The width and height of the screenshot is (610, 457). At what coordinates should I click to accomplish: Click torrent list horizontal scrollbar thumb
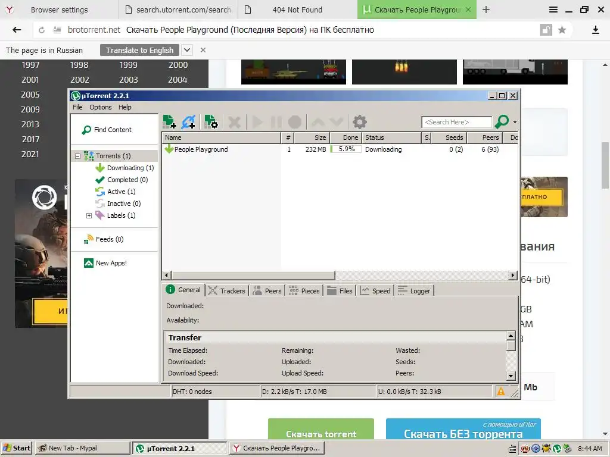[253, 276]
